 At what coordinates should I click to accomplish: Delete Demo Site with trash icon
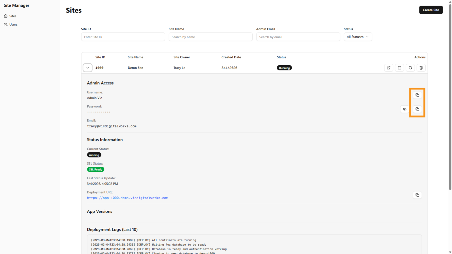tap(421, 68)
